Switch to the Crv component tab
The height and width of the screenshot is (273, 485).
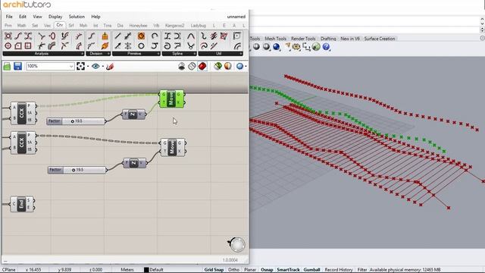[x=60, y=25]
